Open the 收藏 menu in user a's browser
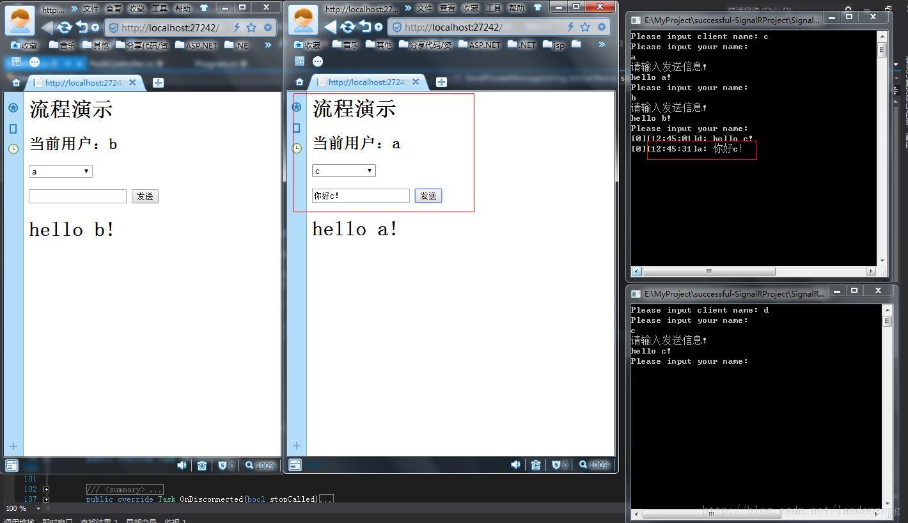This screenshot has width=908, height=523. 471,8
